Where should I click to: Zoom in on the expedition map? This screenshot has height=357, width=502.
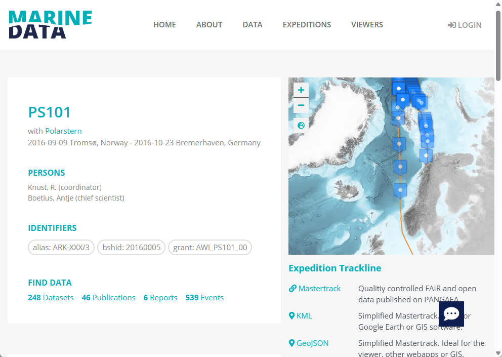(301, 90)
